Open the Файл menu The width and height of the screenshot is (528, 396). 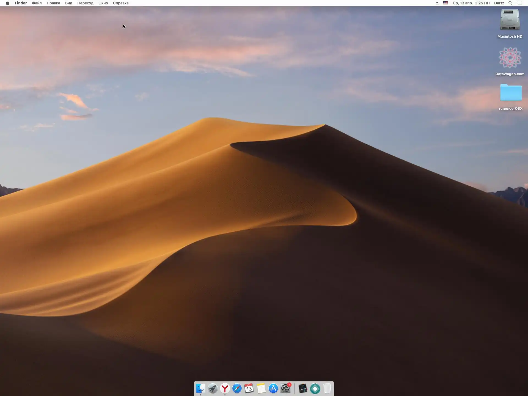click(x=37, y=3)
